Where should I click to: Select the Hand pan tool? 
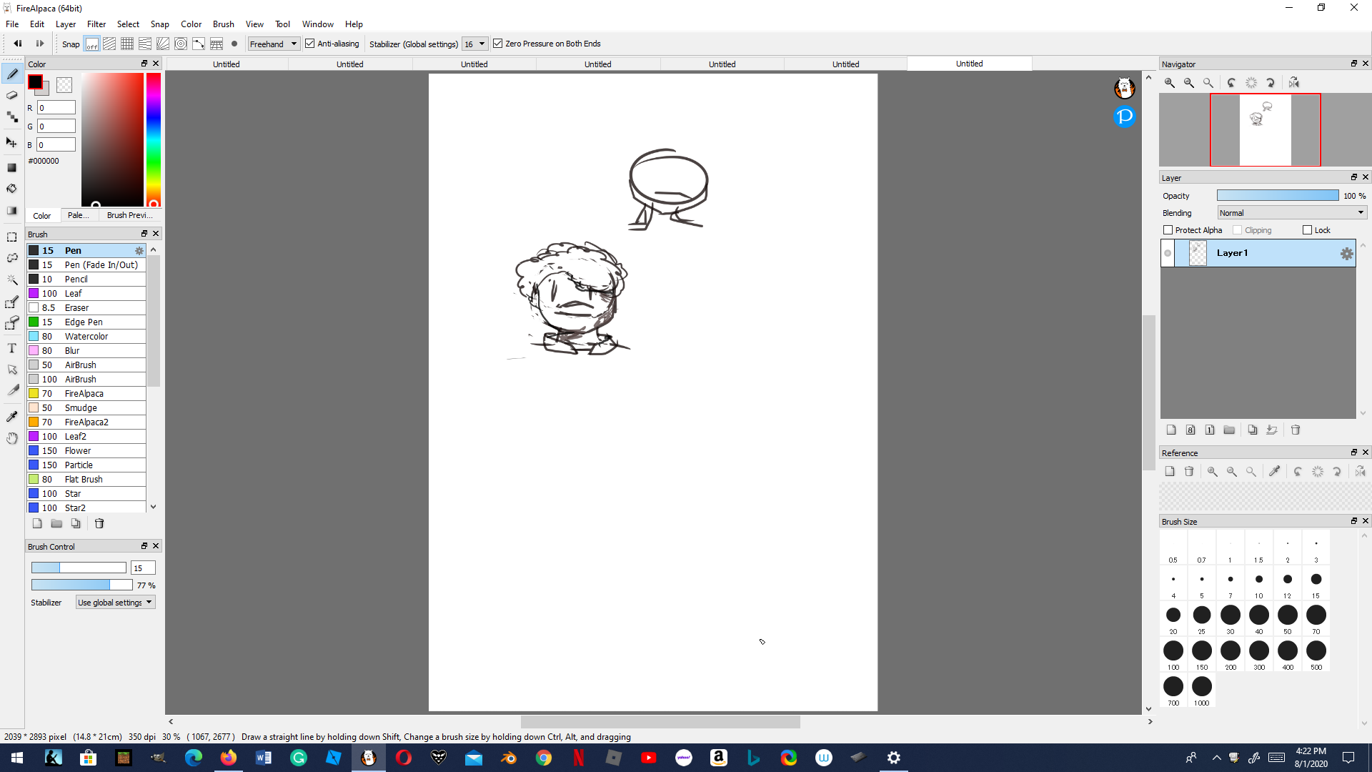coord(11,438)
